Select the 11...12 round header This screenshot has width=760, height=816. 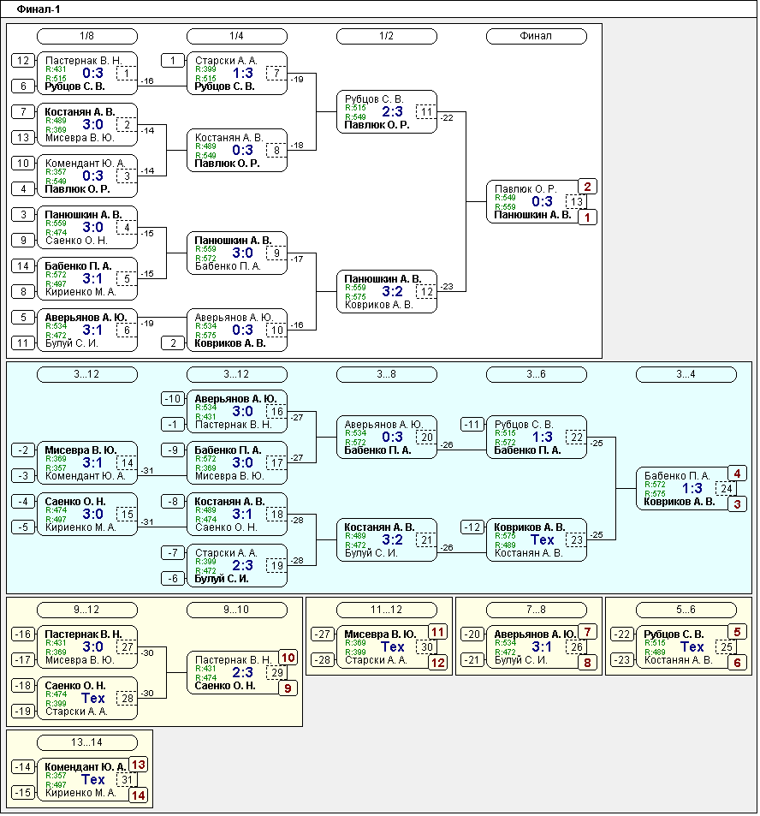tap(387, 610)
